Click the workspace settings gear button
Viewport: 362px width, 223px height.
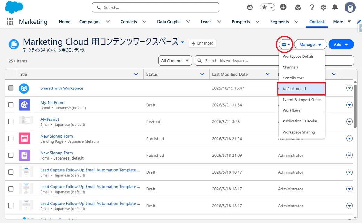286,45
